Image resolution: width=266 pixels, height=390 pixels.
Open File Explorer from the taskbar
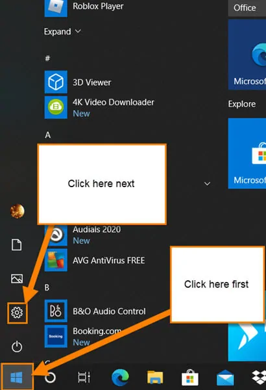155,377
